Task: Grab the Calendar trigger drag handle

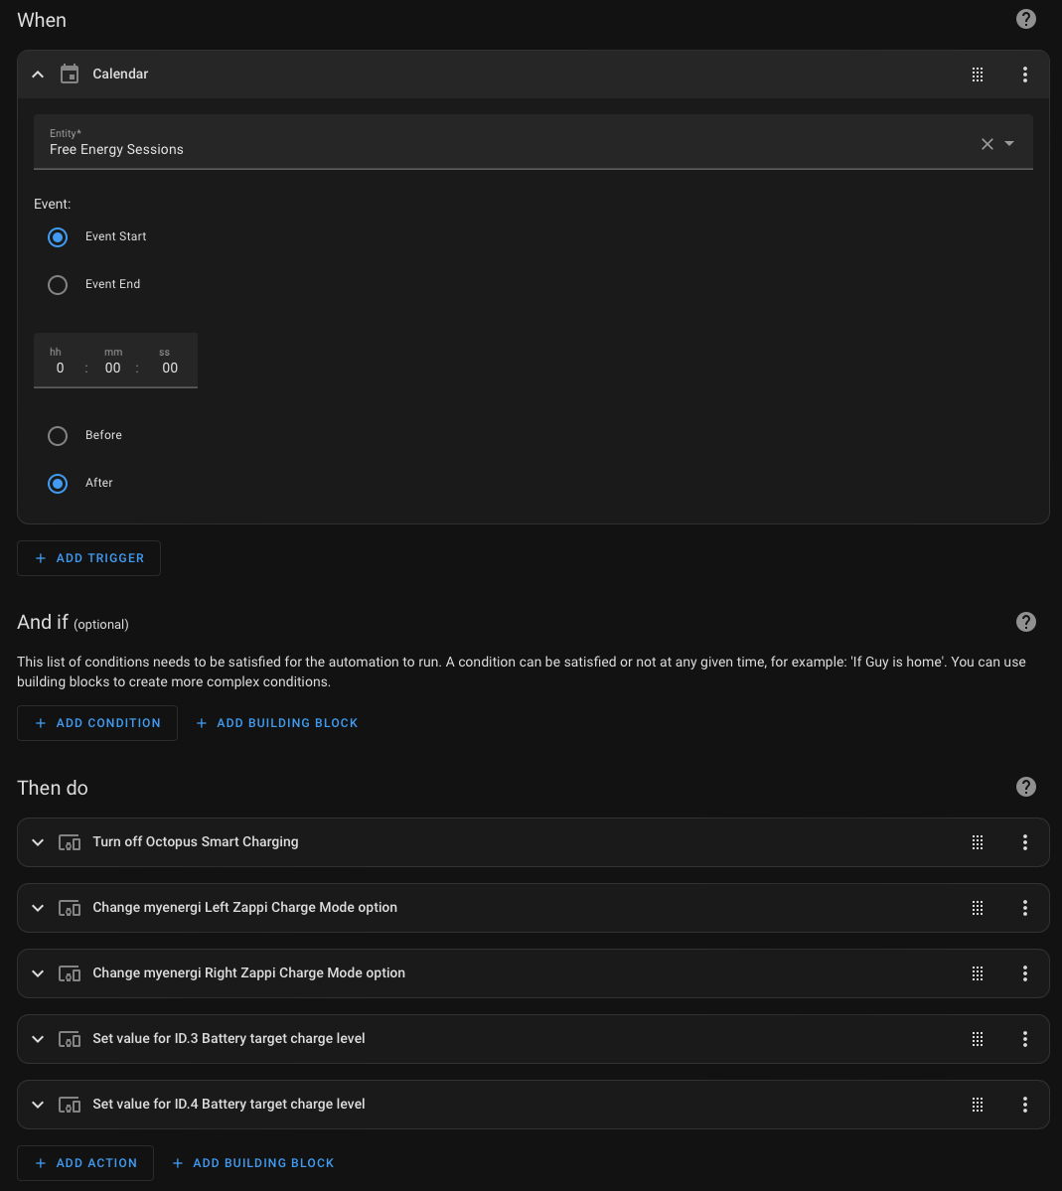Action: pyautogui.click(x=978, y=74)
